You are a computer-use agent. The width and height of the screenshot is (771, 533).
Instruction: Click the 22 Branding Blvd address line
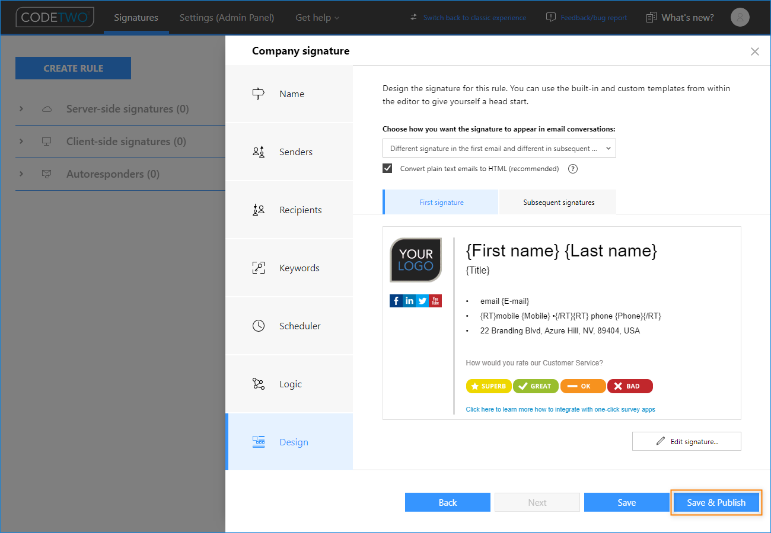click(x=560, y=330)
